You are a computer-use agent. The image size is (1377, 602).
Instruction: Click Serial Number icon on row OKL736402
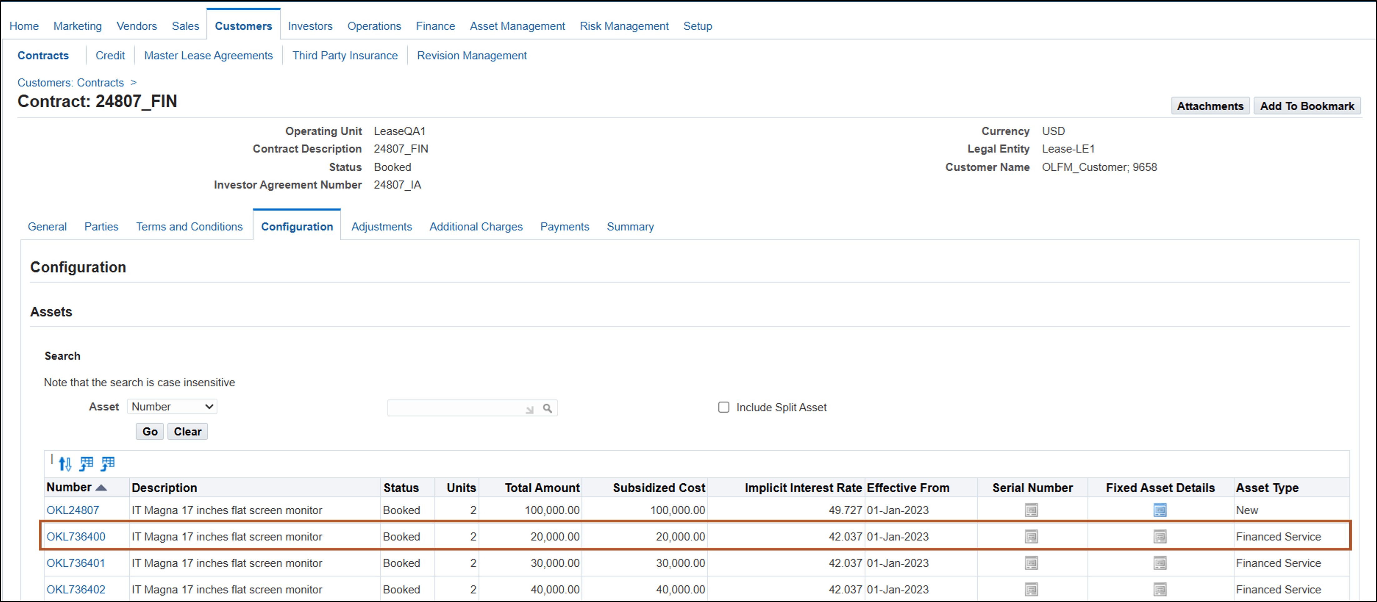pos(1031,590)
